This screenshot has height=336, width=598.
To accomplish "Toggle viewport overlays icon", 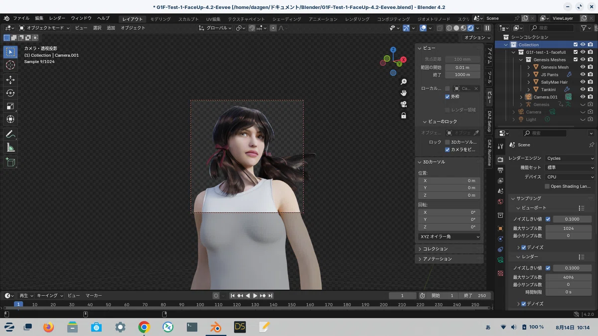I will click(423, 28).
